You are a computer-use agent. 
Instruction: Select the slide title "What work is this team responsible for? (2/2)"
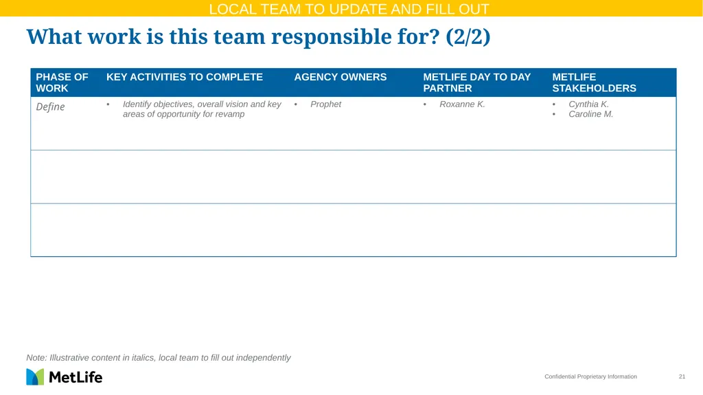[x=258, y=36]
